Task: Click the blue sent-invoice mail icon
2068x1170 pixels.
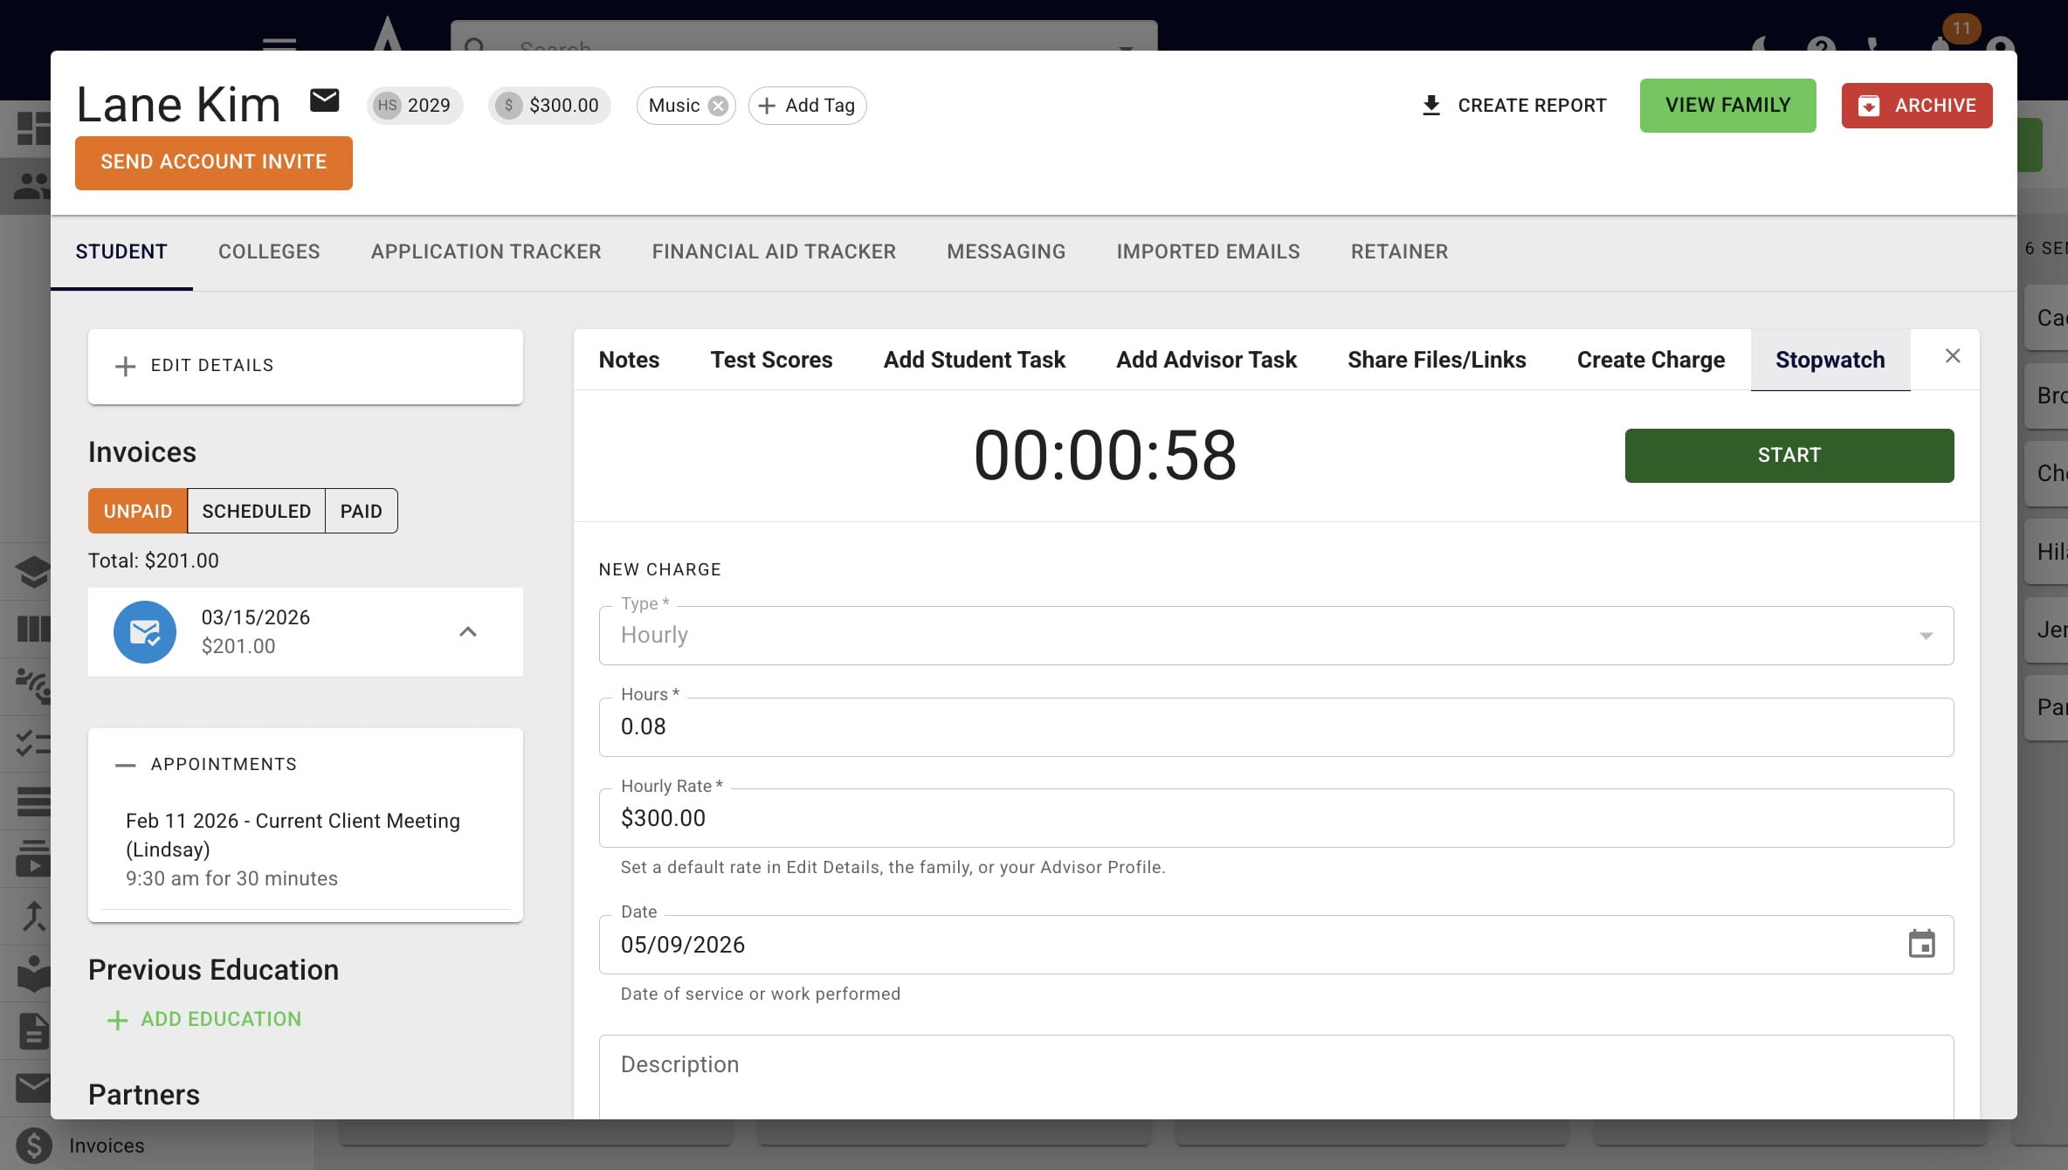Action: pyautogui.click(x=145, y=631)
